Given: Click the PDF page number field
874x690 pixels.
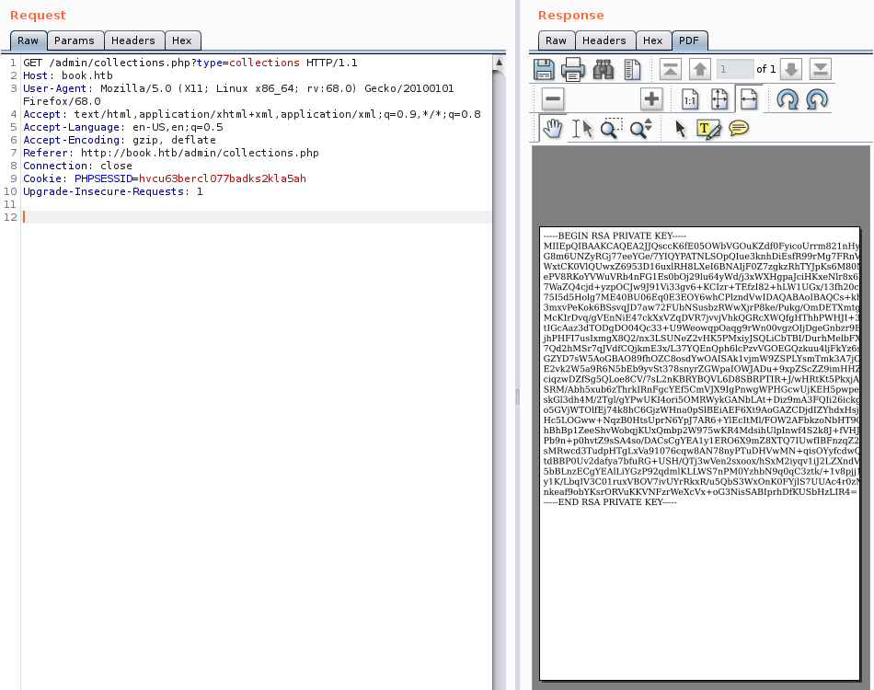Looking at the screenshot, I should pos(735,69).
